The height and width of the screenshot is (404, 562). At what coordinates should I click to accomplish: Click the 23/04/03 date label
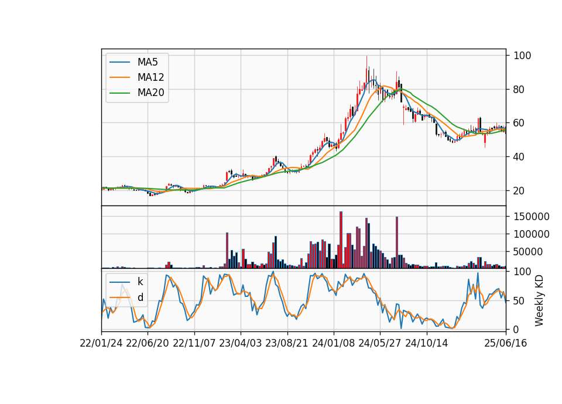coord(241,343)
